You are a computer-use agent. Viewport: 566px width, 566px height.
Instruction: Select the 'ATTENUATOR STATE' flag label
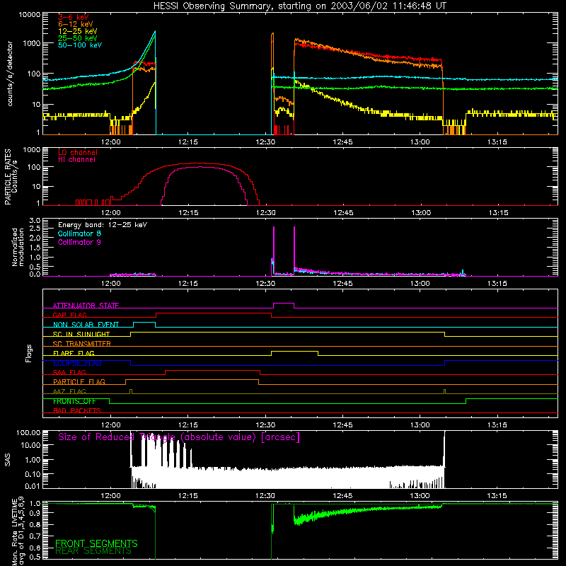86,306
